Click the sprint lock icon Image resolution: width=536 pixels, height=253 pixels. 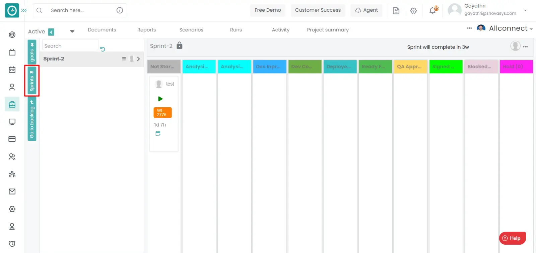coord(180,45)
